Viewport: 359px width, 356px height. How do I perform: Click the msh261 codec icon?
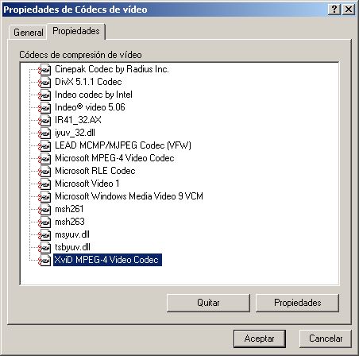point(44,210)
